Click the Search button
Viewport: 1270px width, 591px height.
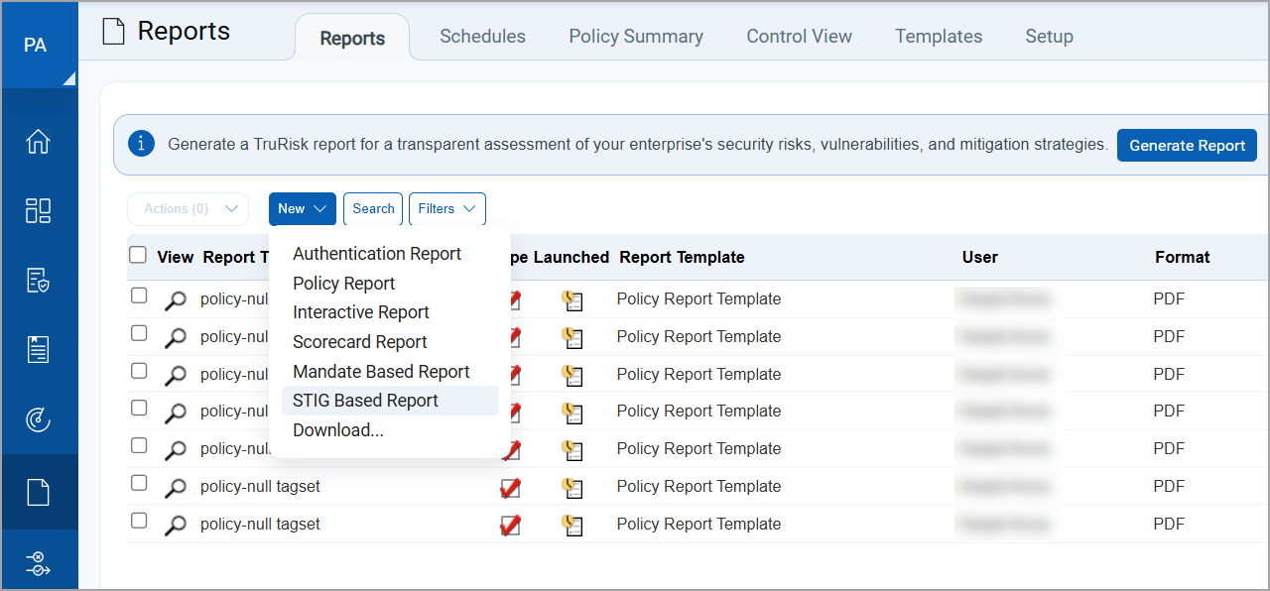click(373, 209)
